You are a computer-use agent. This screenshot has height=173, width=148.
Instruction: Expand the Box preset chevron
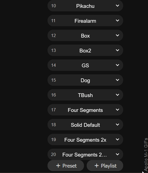pyautogui.click(x=117, y=35)
